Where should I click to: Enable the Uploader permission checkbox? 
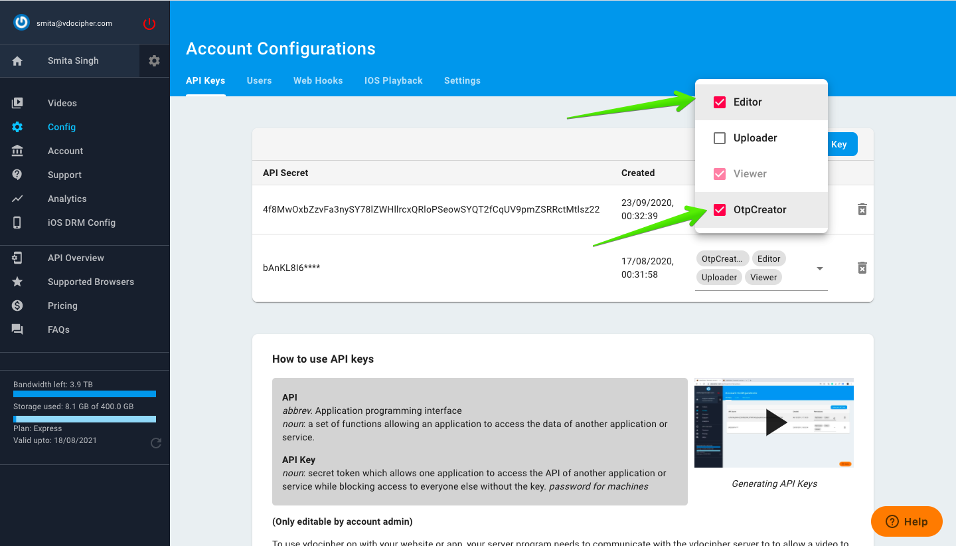point(720,138)
